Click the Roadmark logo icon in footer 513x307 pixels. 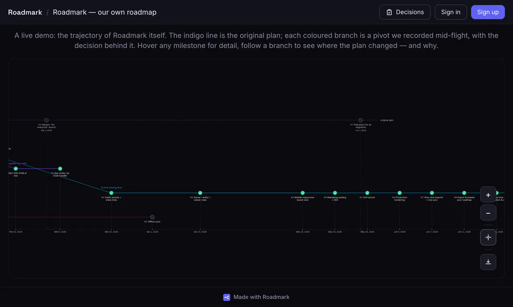(x=227, y=297)
